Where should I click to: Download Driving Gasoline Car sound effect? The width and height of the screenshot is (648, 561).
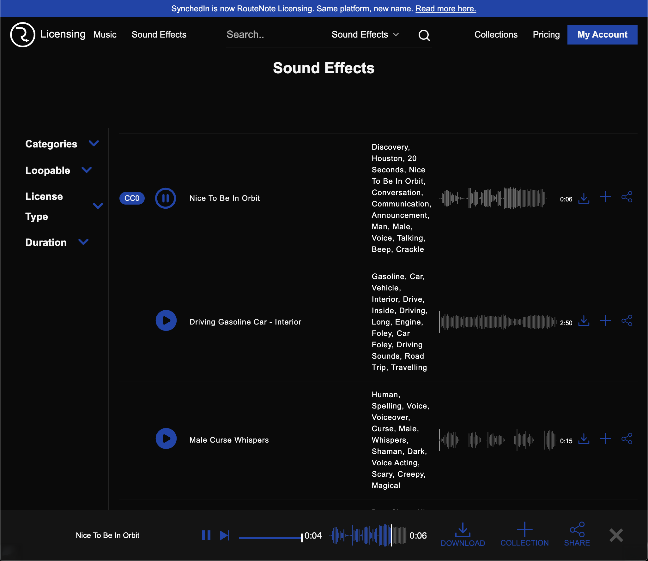[x=584, y=321]
